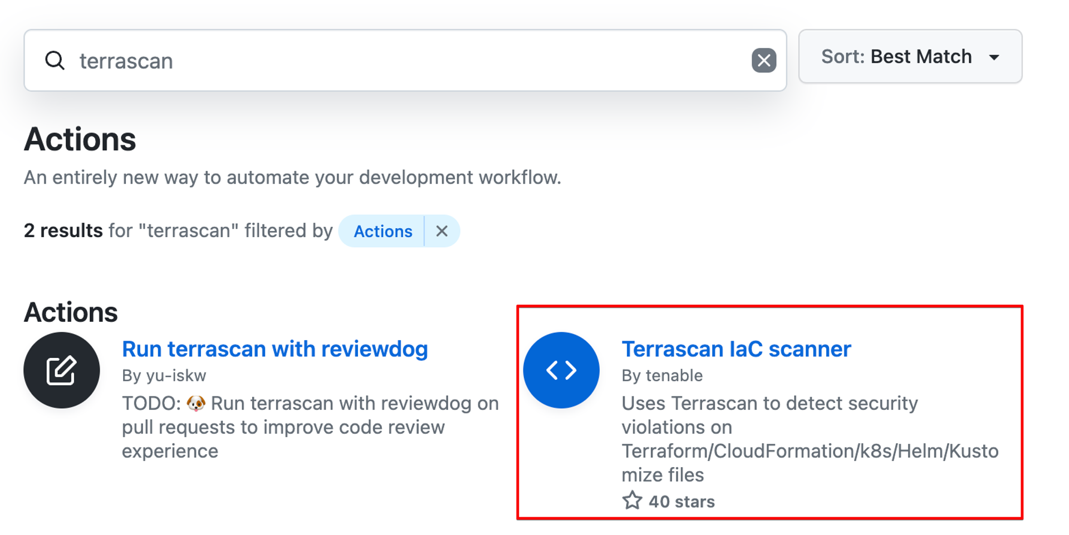The width and height of the screenshot is (1069, 535).
Task: Remove the Actions filter with X
Action: click(442, 231)
